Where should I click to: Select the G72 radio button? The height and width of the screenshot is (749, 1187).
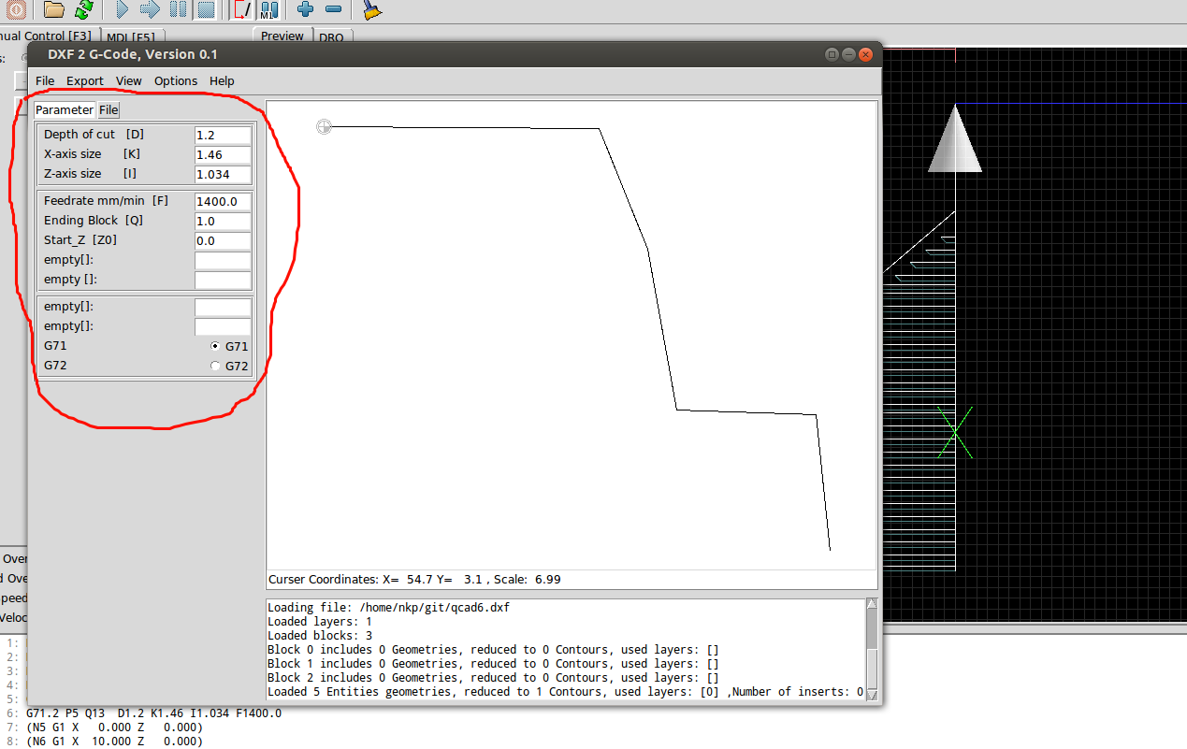coord(216,366)
